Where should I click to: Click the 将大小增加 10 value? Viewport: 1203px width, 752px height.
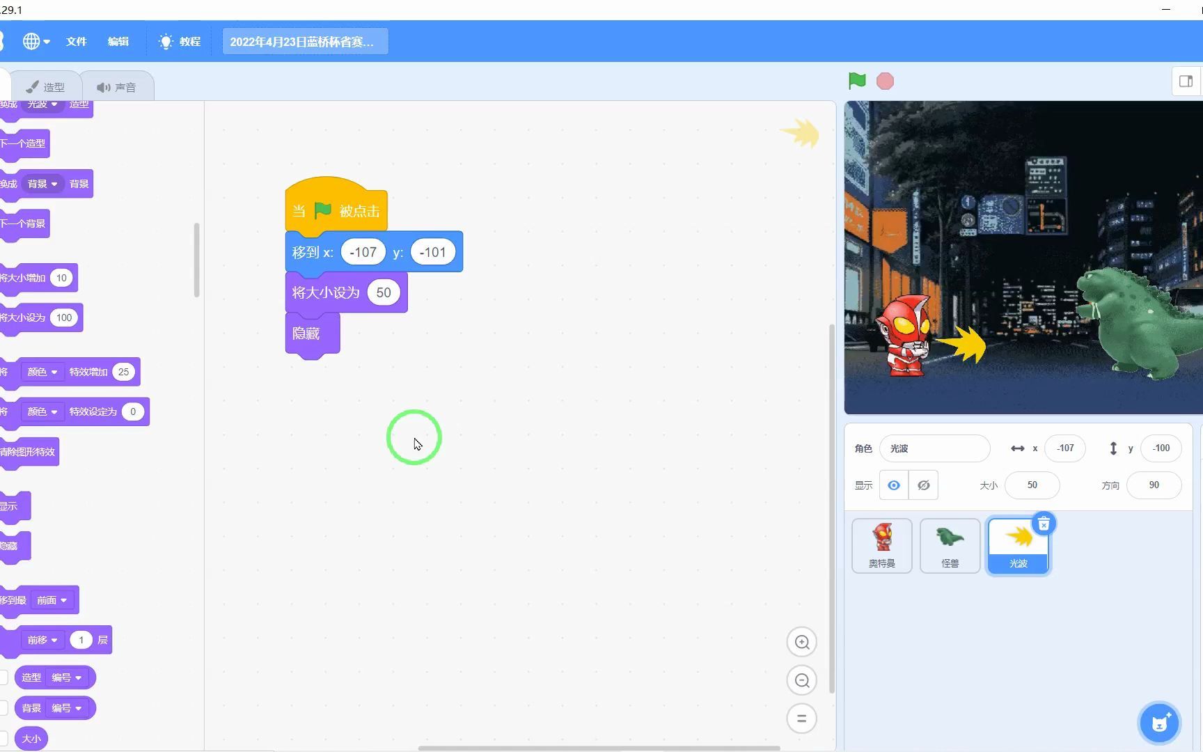coord(61,278)
